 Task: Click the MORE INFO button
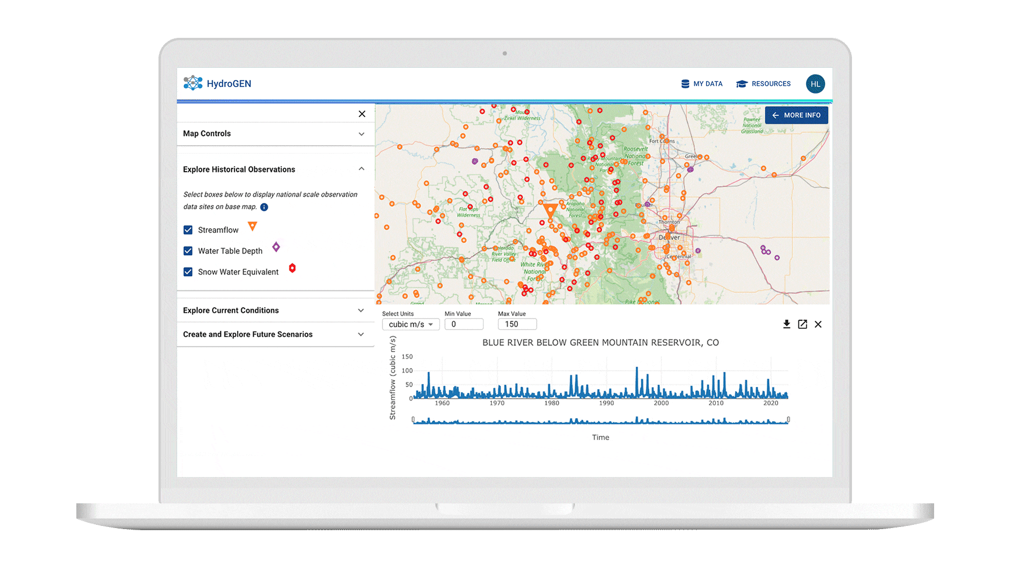[x=796, y=115]
